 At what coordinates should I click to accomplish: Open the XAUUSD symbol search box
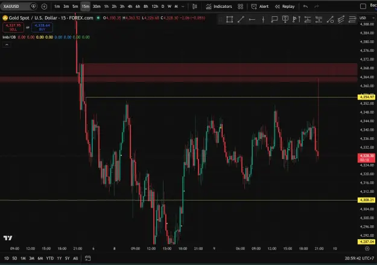pyautogui.click(x=18, y=7)
